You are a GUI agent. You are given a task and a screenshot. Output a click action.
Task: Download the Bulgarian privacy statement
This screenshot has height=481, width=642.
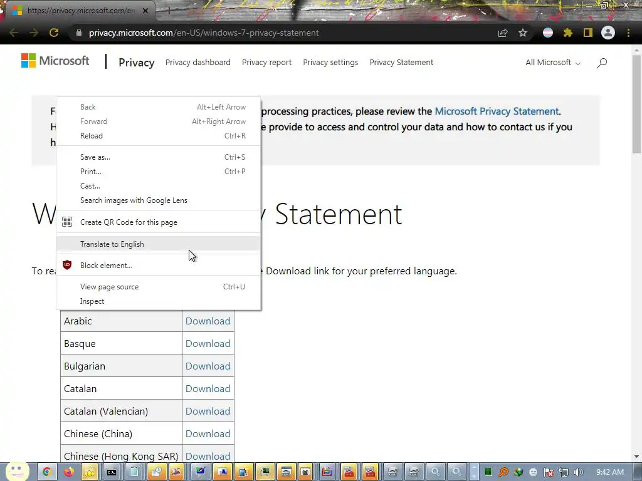click(x=208, y=366)
